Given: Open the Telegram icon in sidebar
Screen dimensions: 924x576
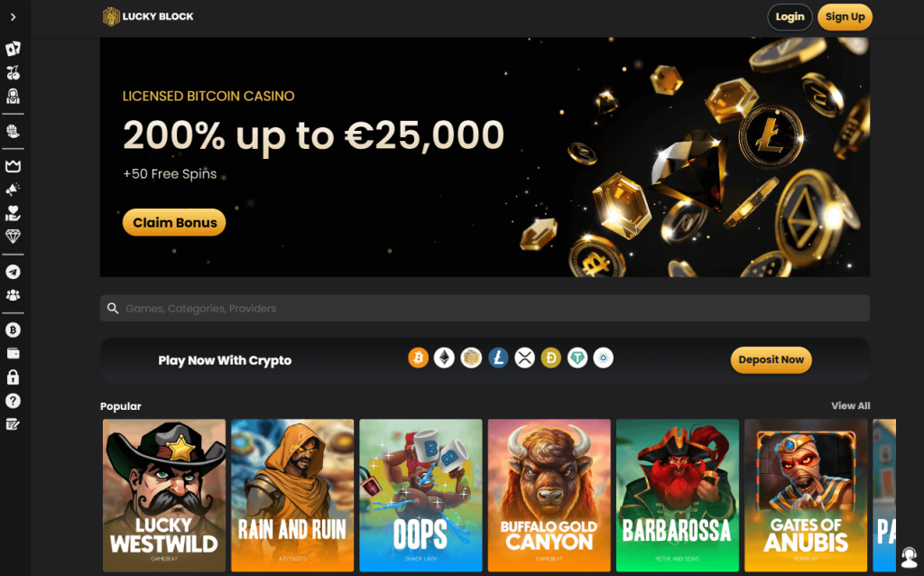Looking at the screenshot, I should (13, 272).
